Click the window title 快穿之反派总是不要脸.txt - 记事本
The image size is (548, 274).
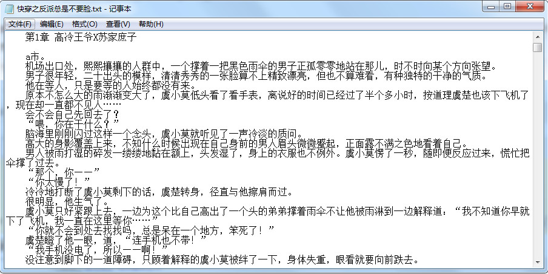point(74,8)
